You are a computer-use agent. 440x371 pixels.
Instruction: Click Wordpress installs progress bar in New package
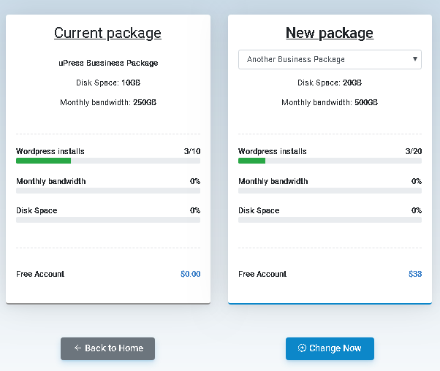[x=330, y=161]
